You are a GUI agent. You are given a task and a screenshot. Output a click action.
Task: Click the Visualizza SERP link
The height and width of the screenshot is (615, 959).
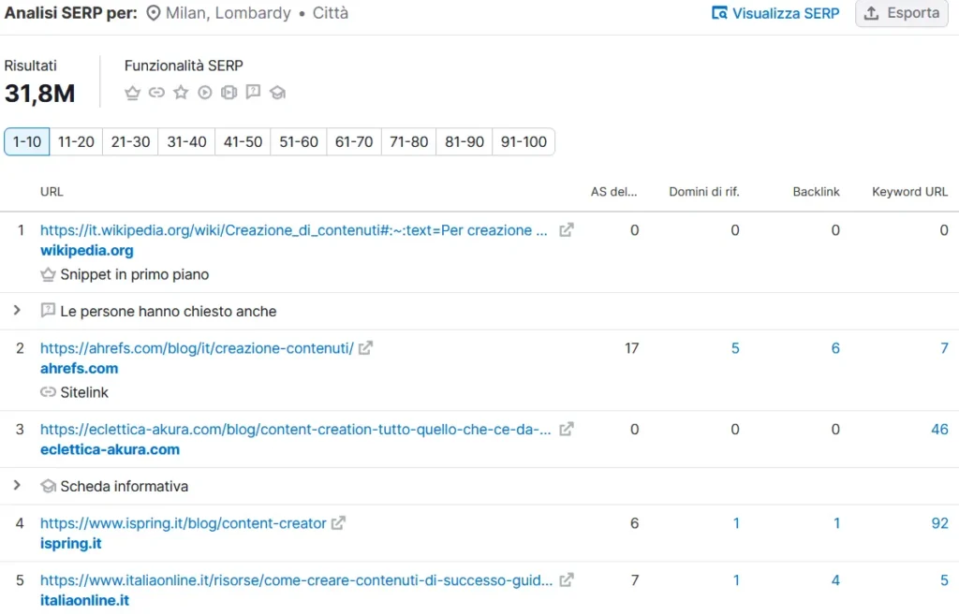click(775, 13)
